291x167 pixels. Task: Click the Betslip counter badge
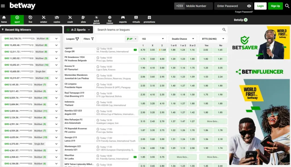click(246, 20)
